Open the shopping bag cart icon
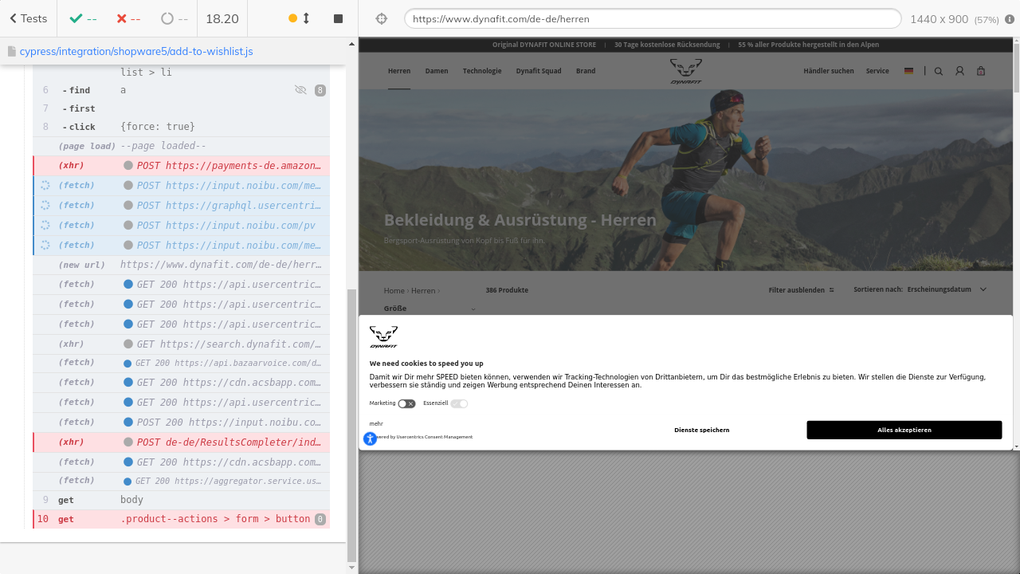The width and height of the screenshot is (1020, 574). pyautogui.click(x=981, y=71)
